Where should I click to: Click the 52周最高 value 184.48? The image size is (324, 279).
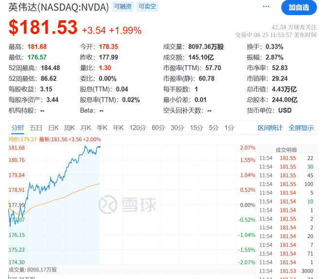[51, 68]
